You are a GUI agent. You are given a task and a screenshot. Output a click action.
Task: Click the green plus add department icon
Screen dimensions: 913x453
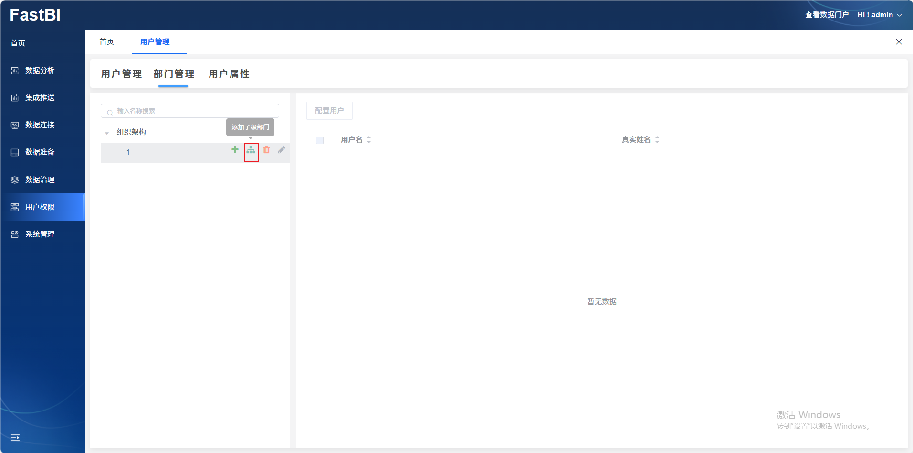pos(235,150)
